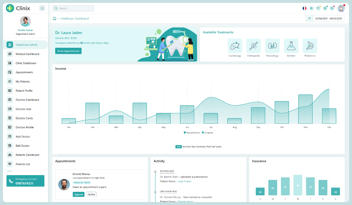Open the messages icon with red badge

click(x=332, y=8)
